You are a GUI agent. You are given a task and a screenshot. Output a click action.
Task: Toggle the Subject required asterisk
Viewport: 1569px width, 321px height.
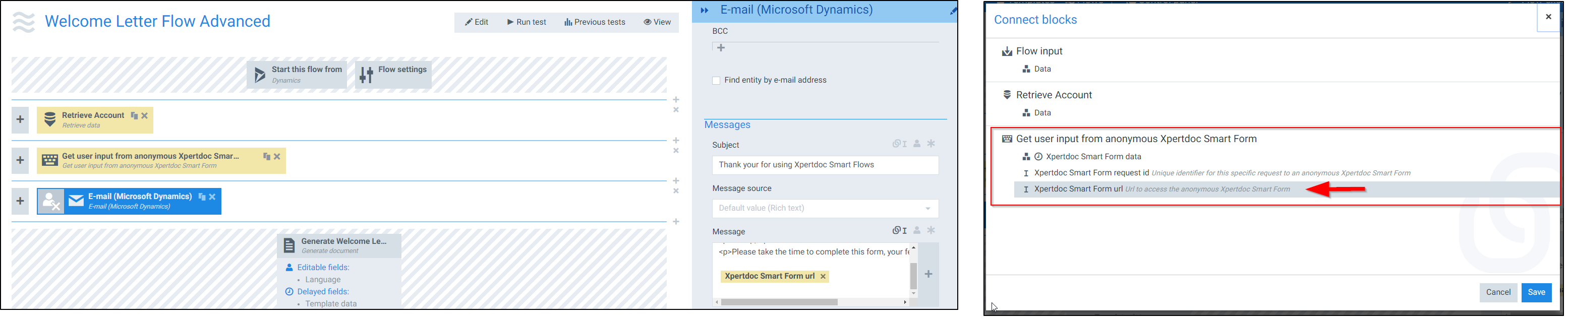[932, 144]
